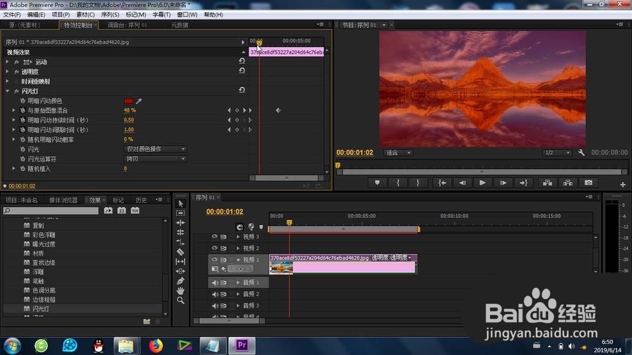Reset the Motion effect
This screenshot has width=632, height=355.
click(x=242, y=61)
